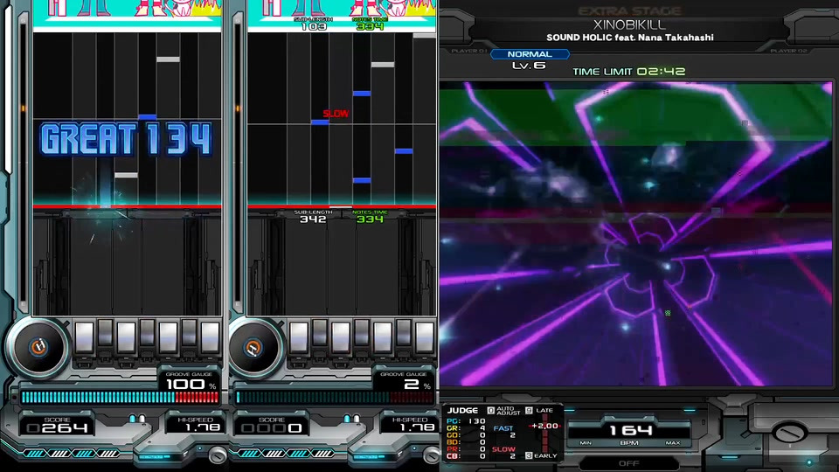The width and height of the screenshot is (839, 472).
Task: Click the 164 BPM display
Action: [x=630, y=430]
